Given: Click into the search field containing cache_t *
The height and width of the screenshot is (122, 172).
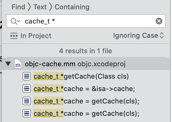Looking at the screenshot, I should tap(86, 21).
